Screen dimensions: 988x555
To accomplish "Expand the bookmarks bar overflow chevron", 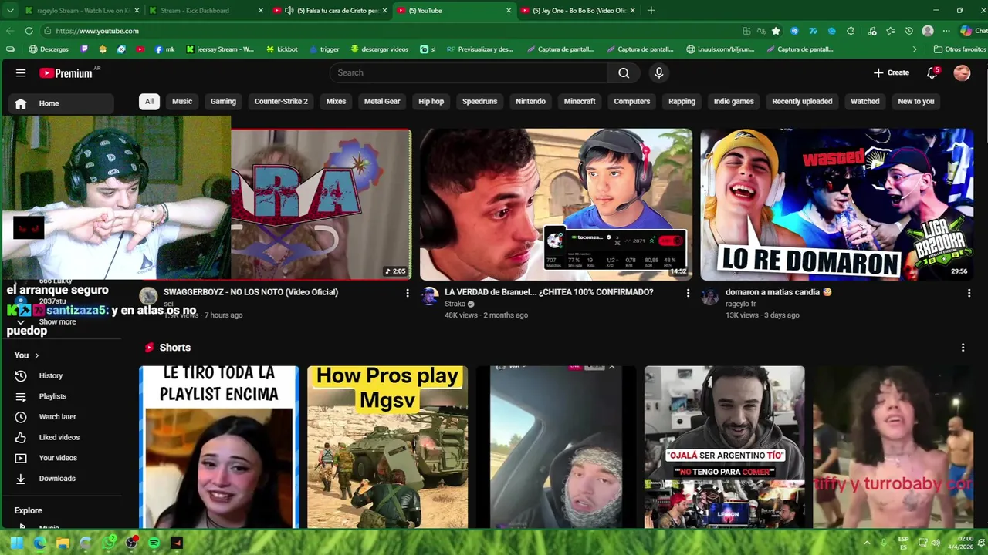I will point(915,49).
